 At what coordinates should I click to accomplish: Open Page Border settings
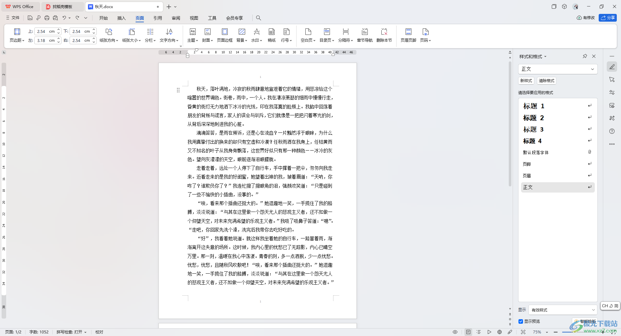pos(224,35)
